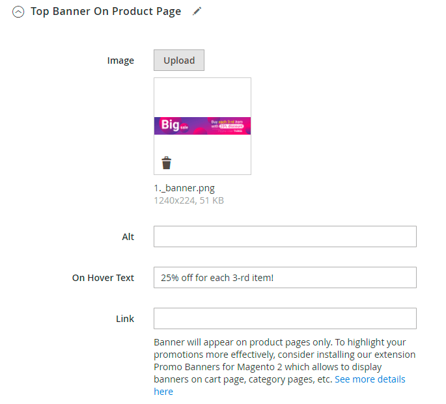Click the On Hover Text label
Image resolution: width=446 pixels, height=404 pixels.
point(103,278)
